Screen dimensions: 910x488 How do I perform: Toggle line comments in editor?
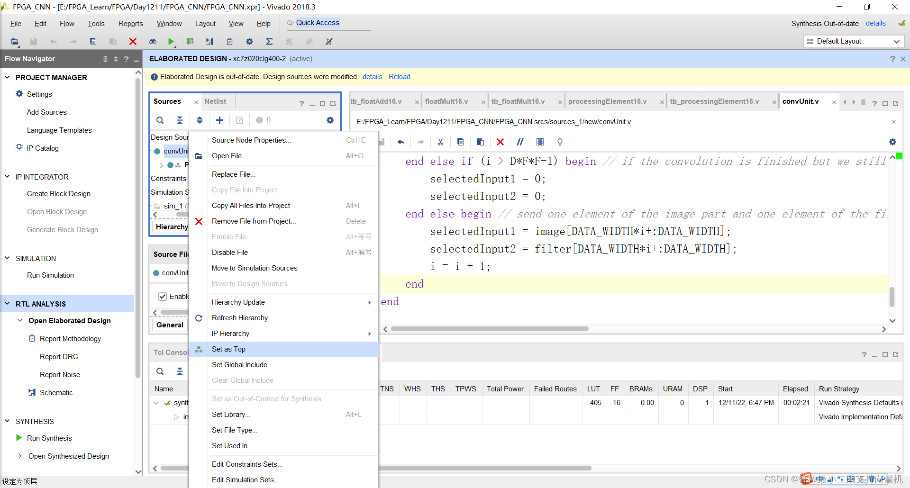pos(520,142)
